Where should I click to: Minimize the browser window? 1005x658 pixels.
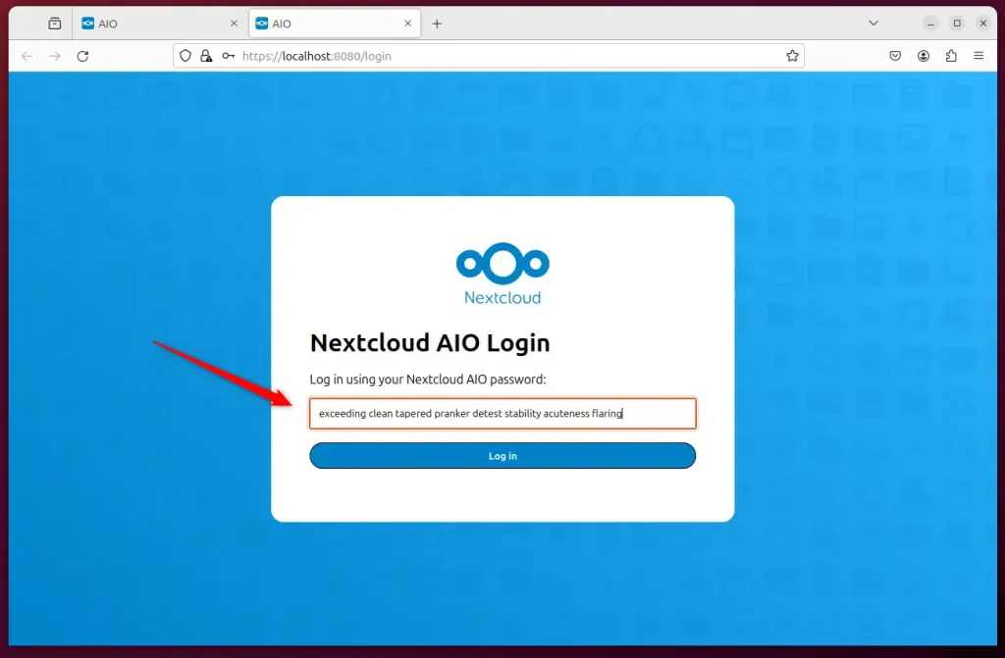(x=930, y=24)
